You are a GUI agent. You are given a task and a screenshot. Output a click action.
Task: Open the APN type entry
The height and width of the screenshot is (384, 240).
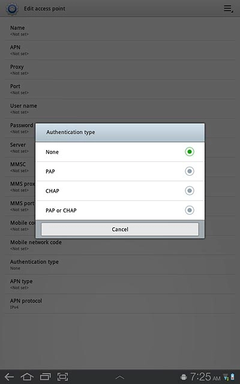[x=120, y=284]
